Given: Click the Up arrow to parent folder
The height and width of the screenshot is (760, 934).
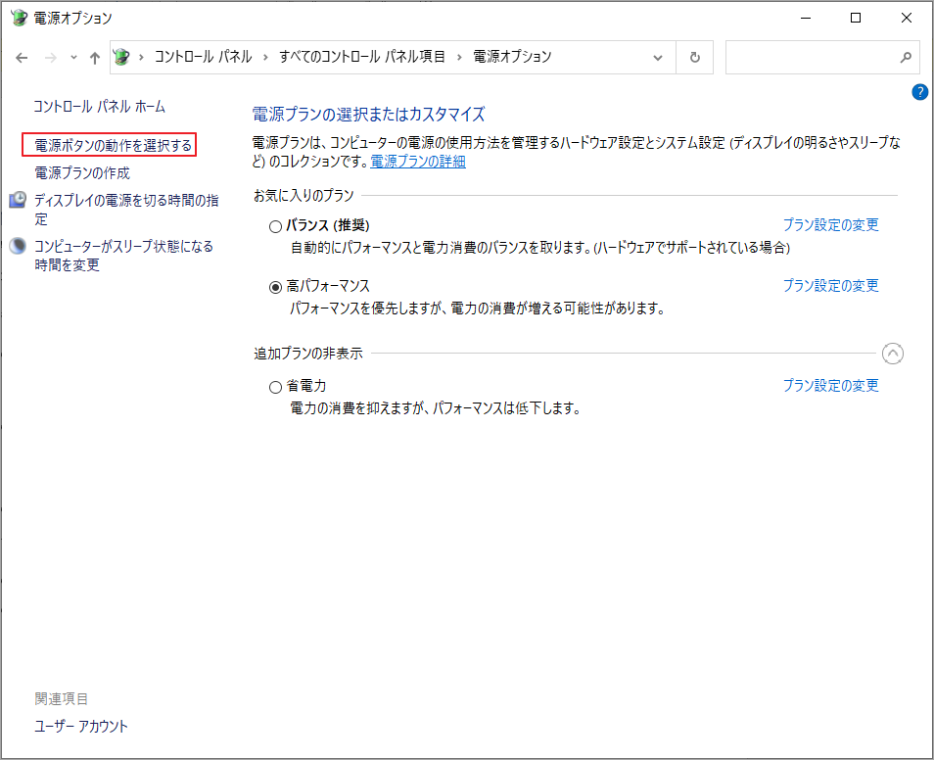Looking at the screenshot, I should (95, 58).
